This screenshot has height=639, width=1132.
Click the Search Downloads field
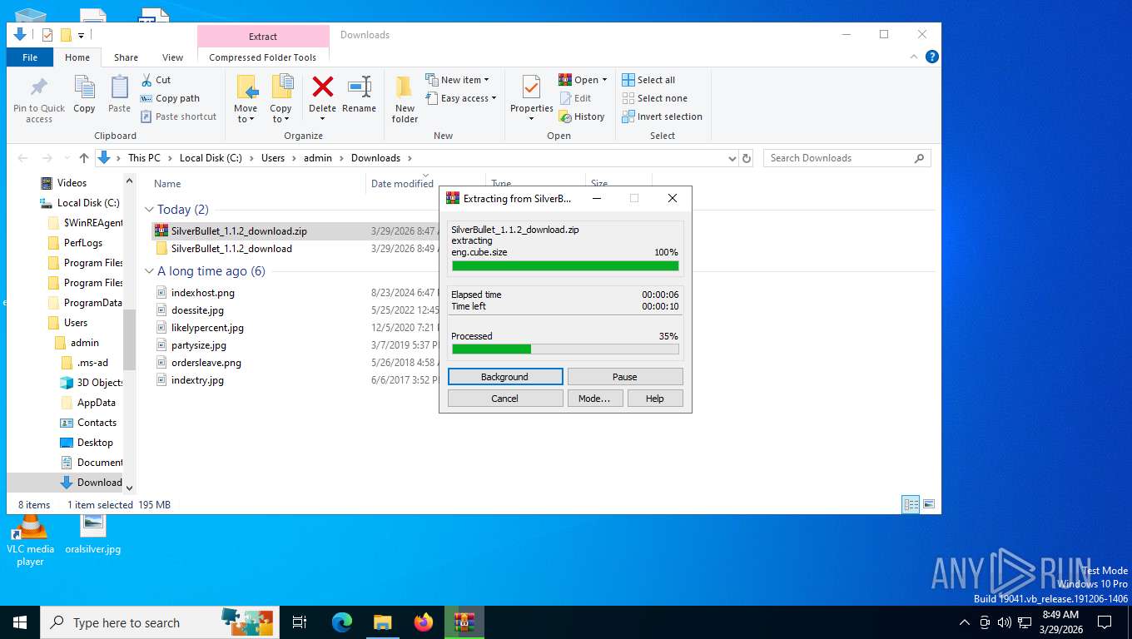(846, 158)
